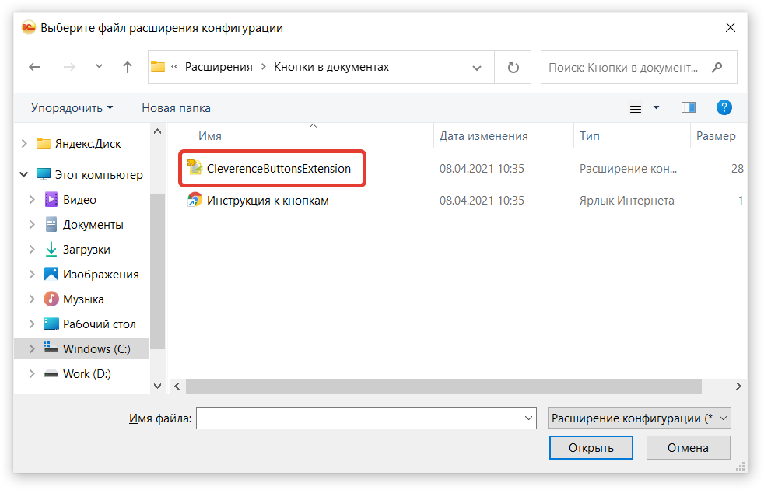Select the CleverenceButtonsExtension file
This screenshot has width=764, height=490.
pyautogui.click(x=278, y=168)
